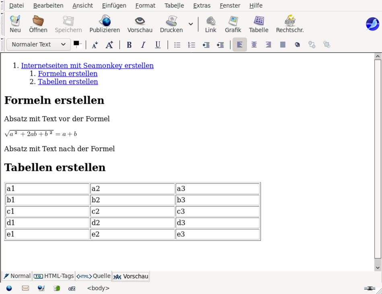Open the Einfügen menu
This screenshot has width=382, height=294.
(x=114, y=5)
